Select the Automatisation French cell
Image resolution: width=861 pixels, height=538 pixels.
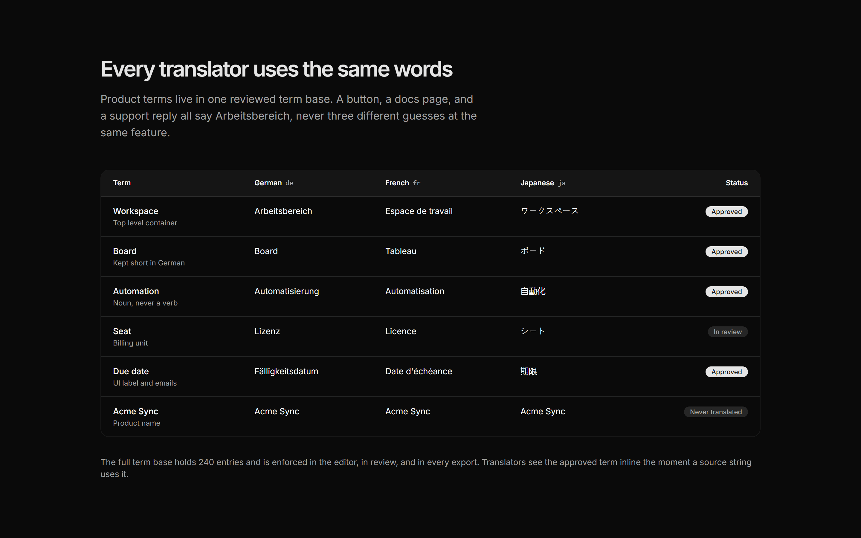tap(414, 291)
